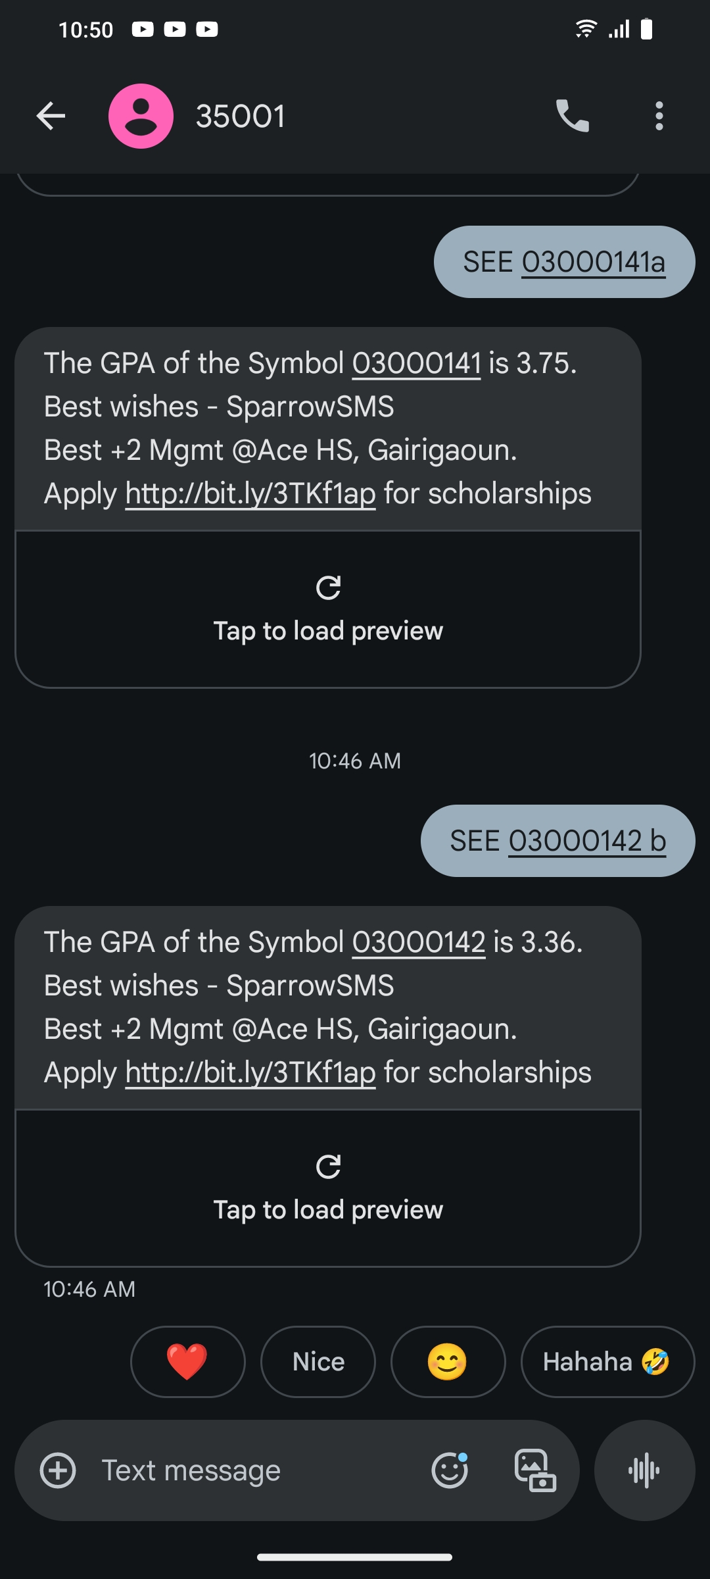Viewport: 710px width, 1579px height.
Task: Open the gallery and camera attachment icon
Action: click(534, 1470)
